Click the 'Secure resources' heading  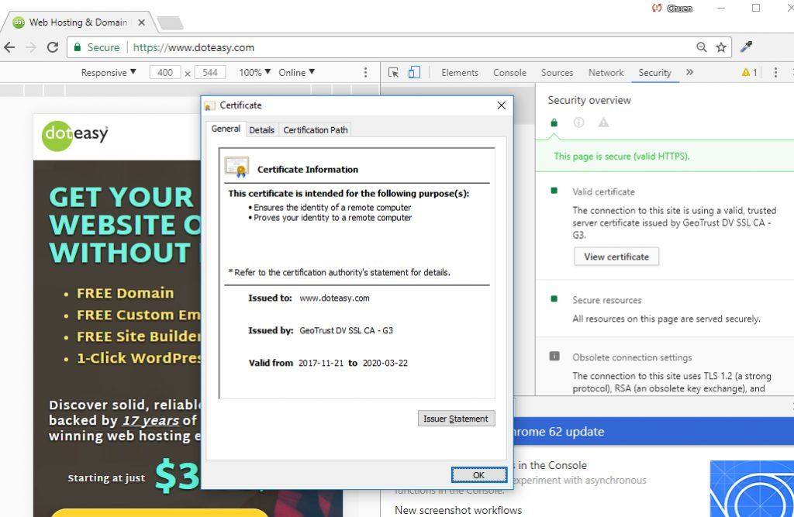pyautogui.click(x=606, y=300)
